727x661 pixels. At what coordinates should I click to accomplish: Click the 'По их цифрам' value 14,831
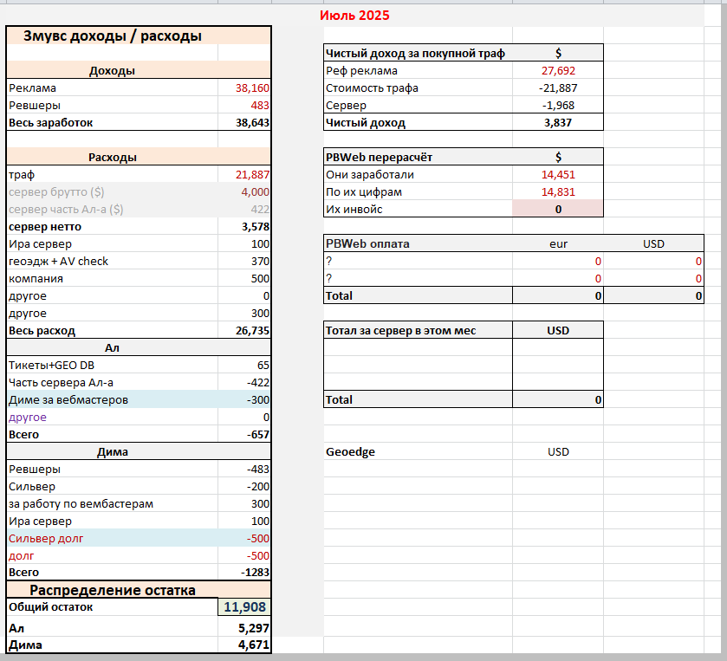tap(558, 192)
